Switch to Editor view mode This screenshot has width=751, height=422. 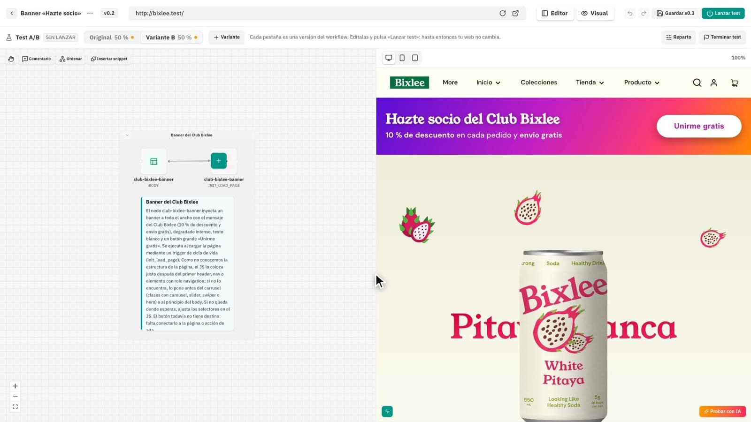pos(555,13)
